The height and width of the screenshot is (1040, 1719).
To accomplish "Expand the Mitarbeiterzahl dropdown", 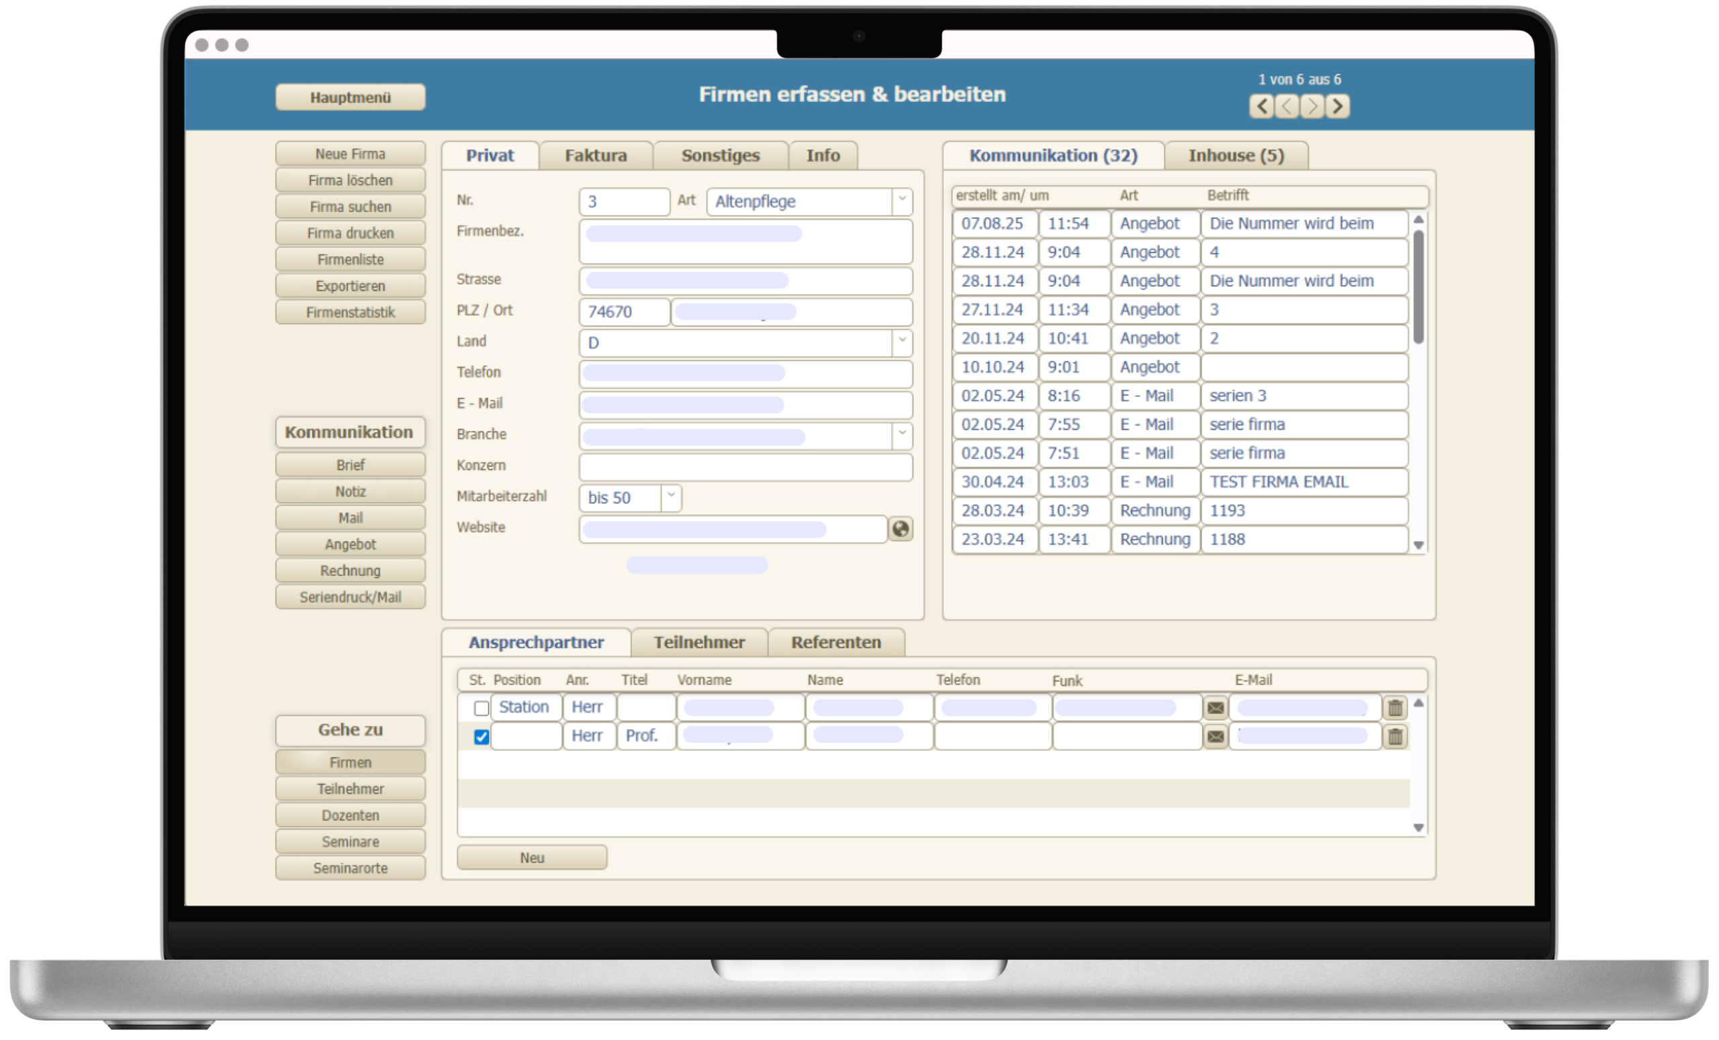I will click(x=670, y=497).
